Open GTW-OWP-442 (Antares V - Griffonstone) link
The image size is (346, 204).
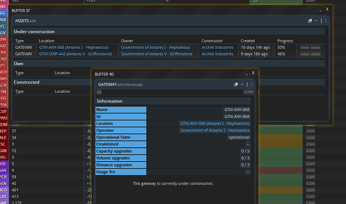tap(75, 54)
